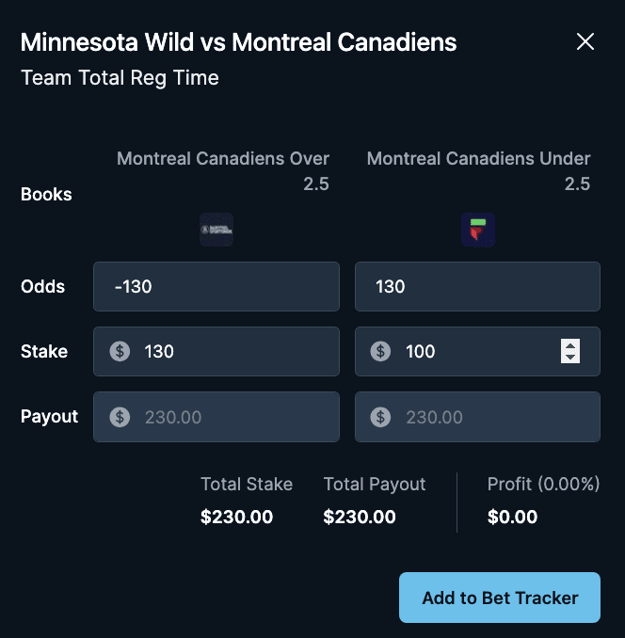Click the dollar icon in the Over stake field

tap(120, 351)
